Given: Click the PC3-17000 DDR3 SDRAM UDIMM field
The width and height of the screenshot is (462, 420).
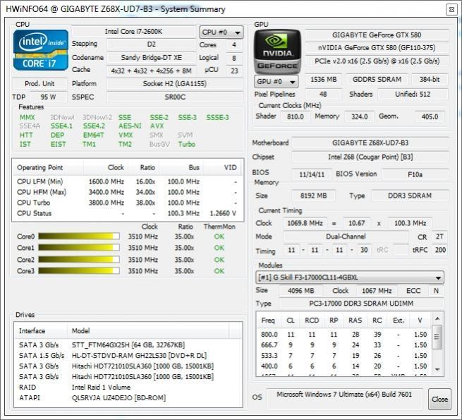Looking at the screenshot, I should (x=361, y=304).
